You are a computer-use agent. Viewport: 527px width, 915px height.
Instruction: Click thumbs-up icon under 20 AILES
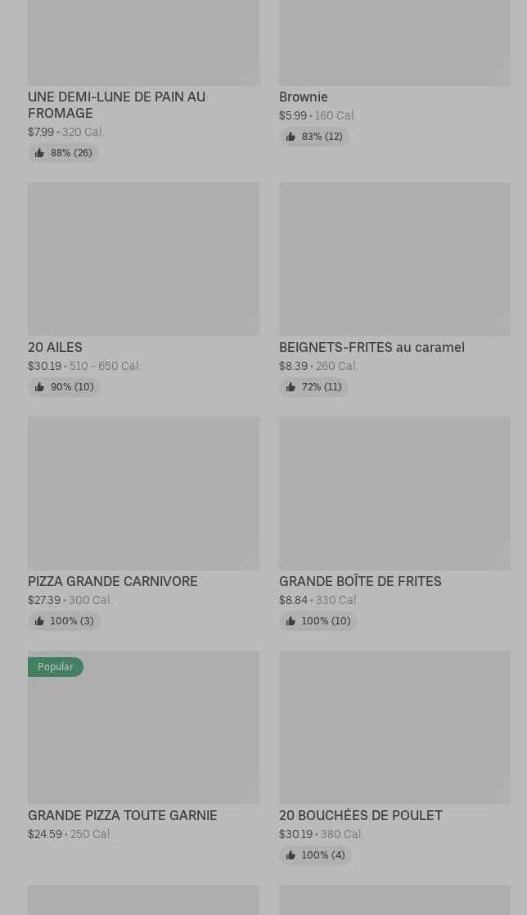tap(39, 387)
